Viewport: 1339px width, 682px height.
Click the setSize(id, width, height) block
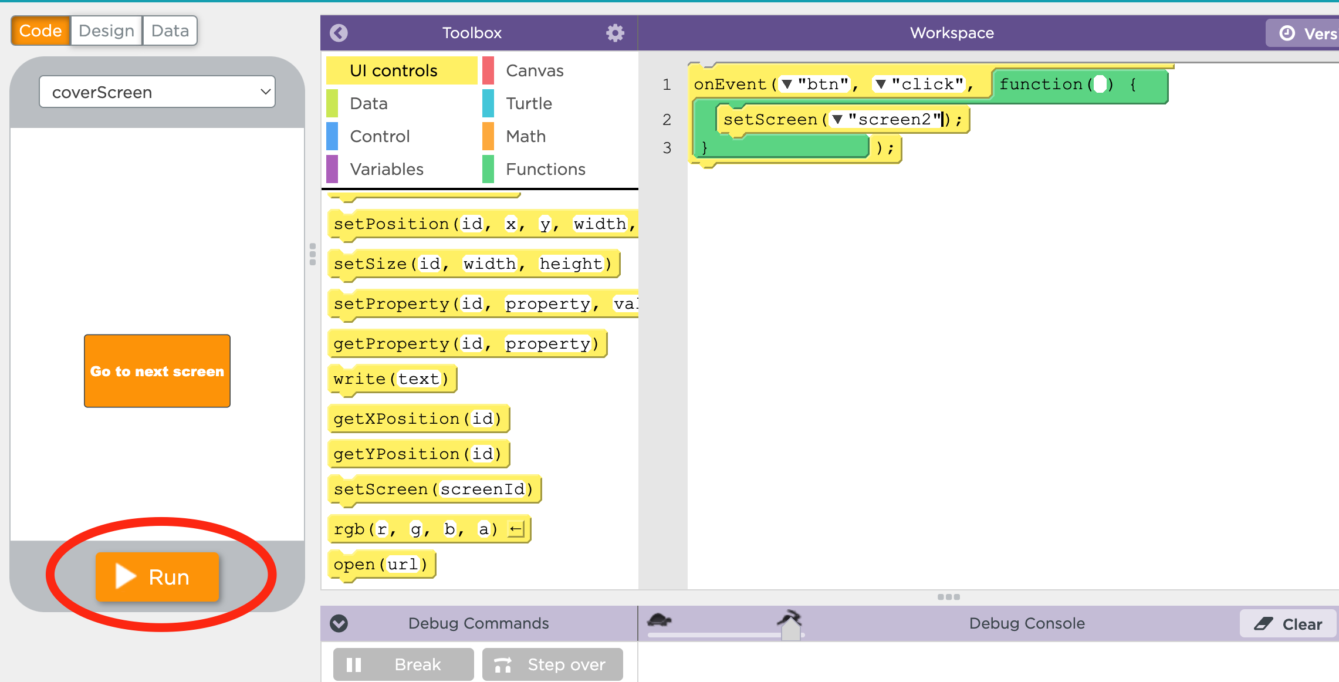pos(475,264)
